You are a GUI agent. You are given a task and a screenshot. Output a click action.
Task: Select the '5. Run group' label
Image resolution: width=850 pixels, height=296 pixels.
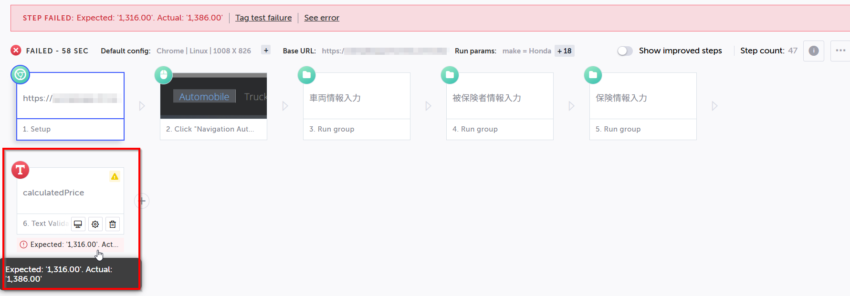tap(618, 129)
